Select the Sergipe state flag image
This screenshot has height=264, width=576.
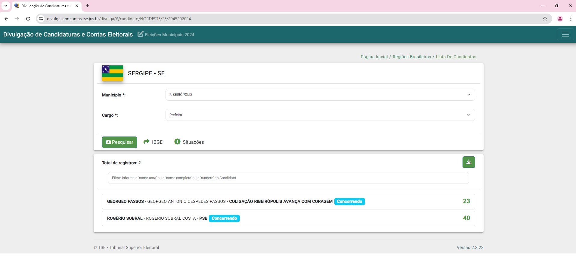(x=113, y=73)
